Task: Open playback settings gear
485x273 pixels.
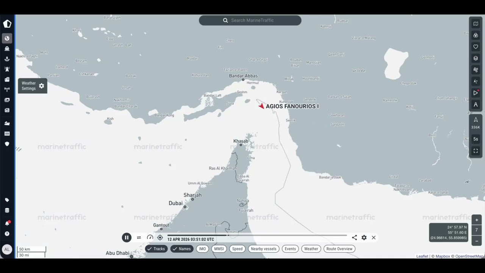Action: click(x=364, y=238)
